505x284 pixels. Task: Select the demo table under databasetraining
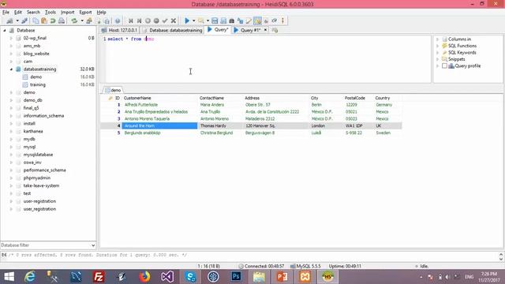(x=36, y=77)
